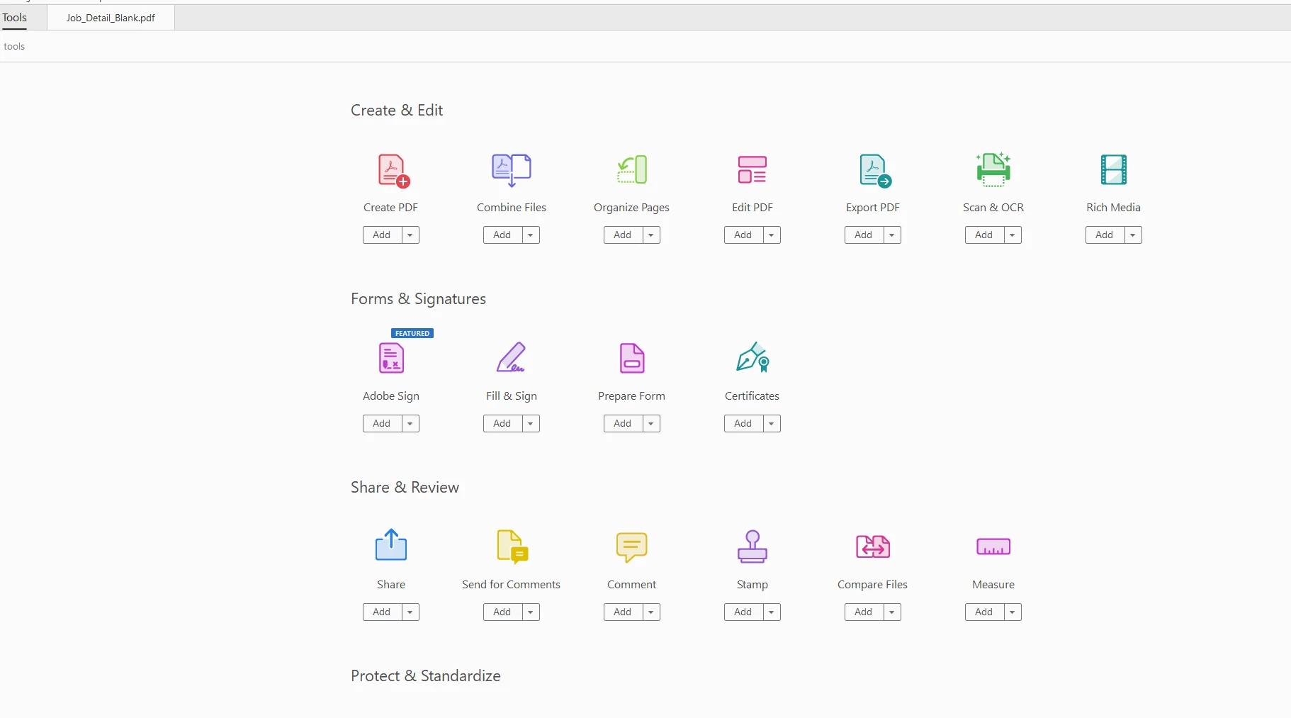
Task: Expand the Create PDF Add dropdown arrow
Action: click(410, 235)
